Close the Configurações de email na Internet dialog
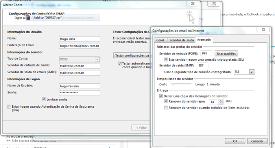 [263, 29]
